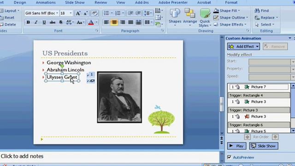
Task: Open the Review tab
Action: [100, 2]
